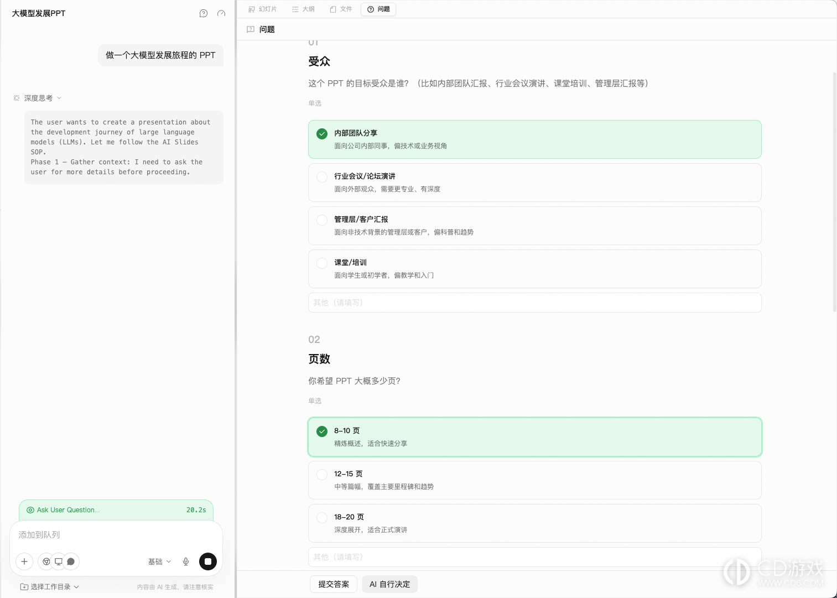
Task: Choose the 行业会议/论坛演讲 option
Action: tap(535, 183)
